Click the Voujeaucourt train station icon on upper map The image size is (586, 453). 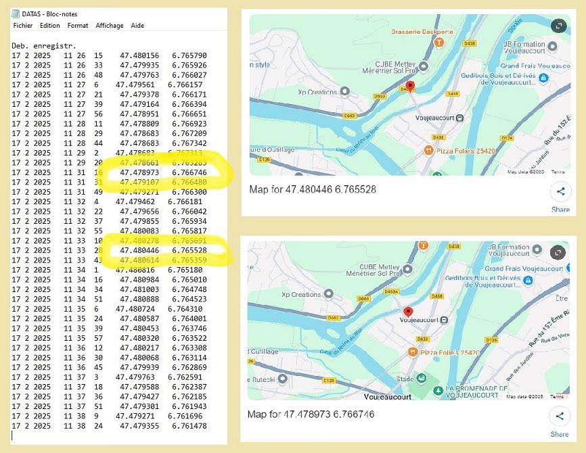(460, 118)
